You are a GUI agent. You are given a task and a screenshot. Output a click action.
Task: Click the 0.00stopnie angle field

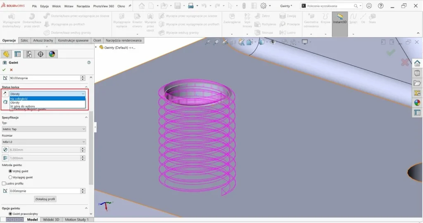(x=45, y=191)
